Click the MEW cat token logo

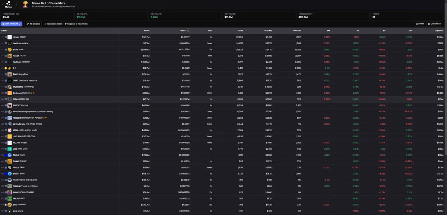pyautogui.click(x=10, y=130)
